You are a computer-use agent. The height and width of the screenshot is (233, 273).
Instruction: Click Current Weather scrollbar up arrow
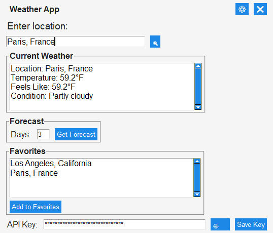198,66
